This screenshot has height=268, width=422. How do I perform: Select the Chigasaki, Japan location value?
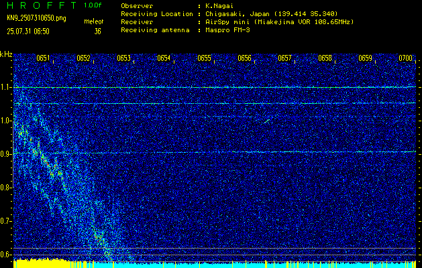pos(271,14)
